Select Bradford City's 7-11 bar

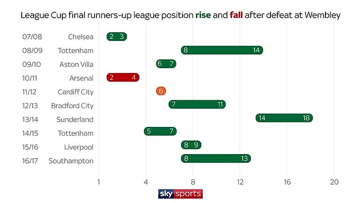197,105
